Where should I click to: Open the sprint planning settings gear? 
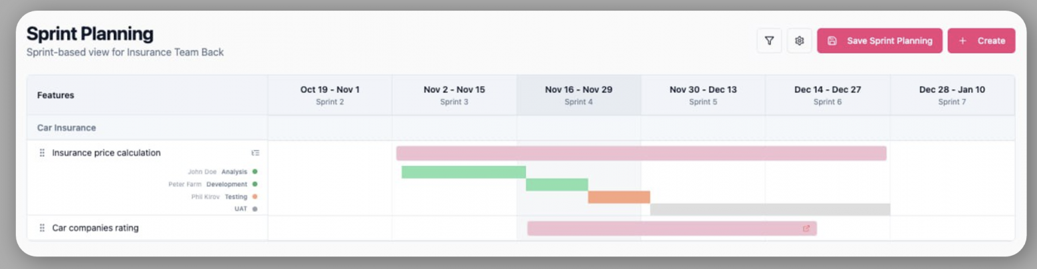(800, 41)
